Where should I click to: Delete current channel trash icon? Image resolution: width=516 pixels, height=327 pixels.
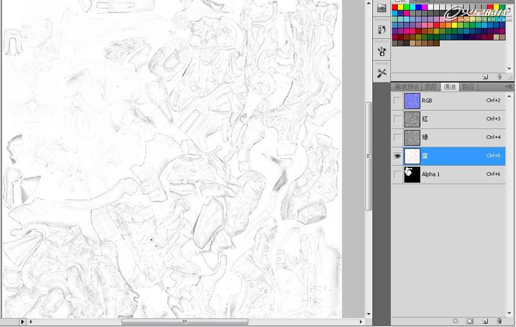499,321
